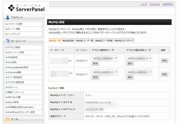Click the 5.7.x version value
This screenshot has width=179, height=124.
pos(88,95)
